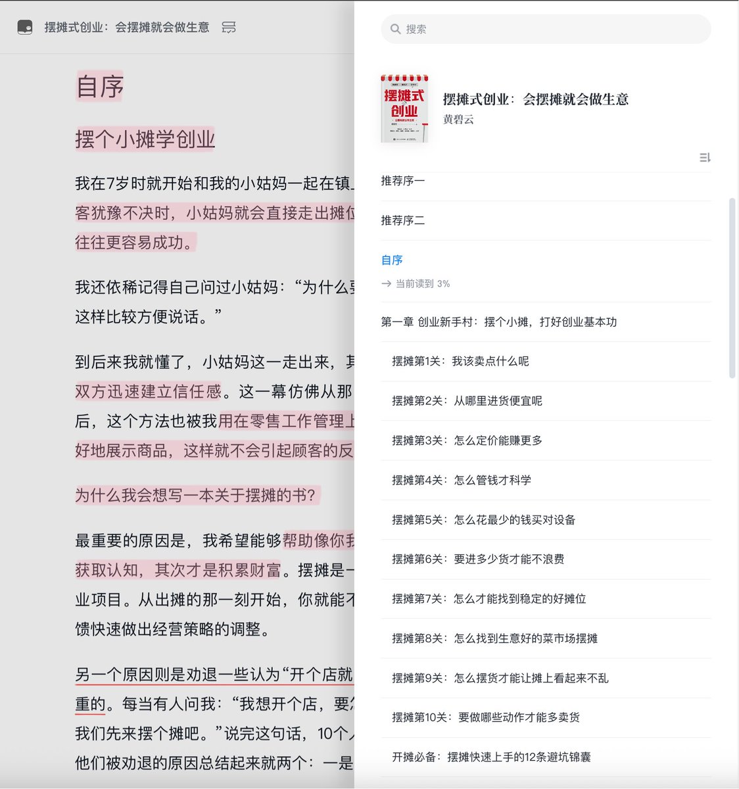The height and width of the screenshot is (789, 739).
Task: Click highlighted text 获取认知，其次才是积累财富
Action: tap(178, 570)
